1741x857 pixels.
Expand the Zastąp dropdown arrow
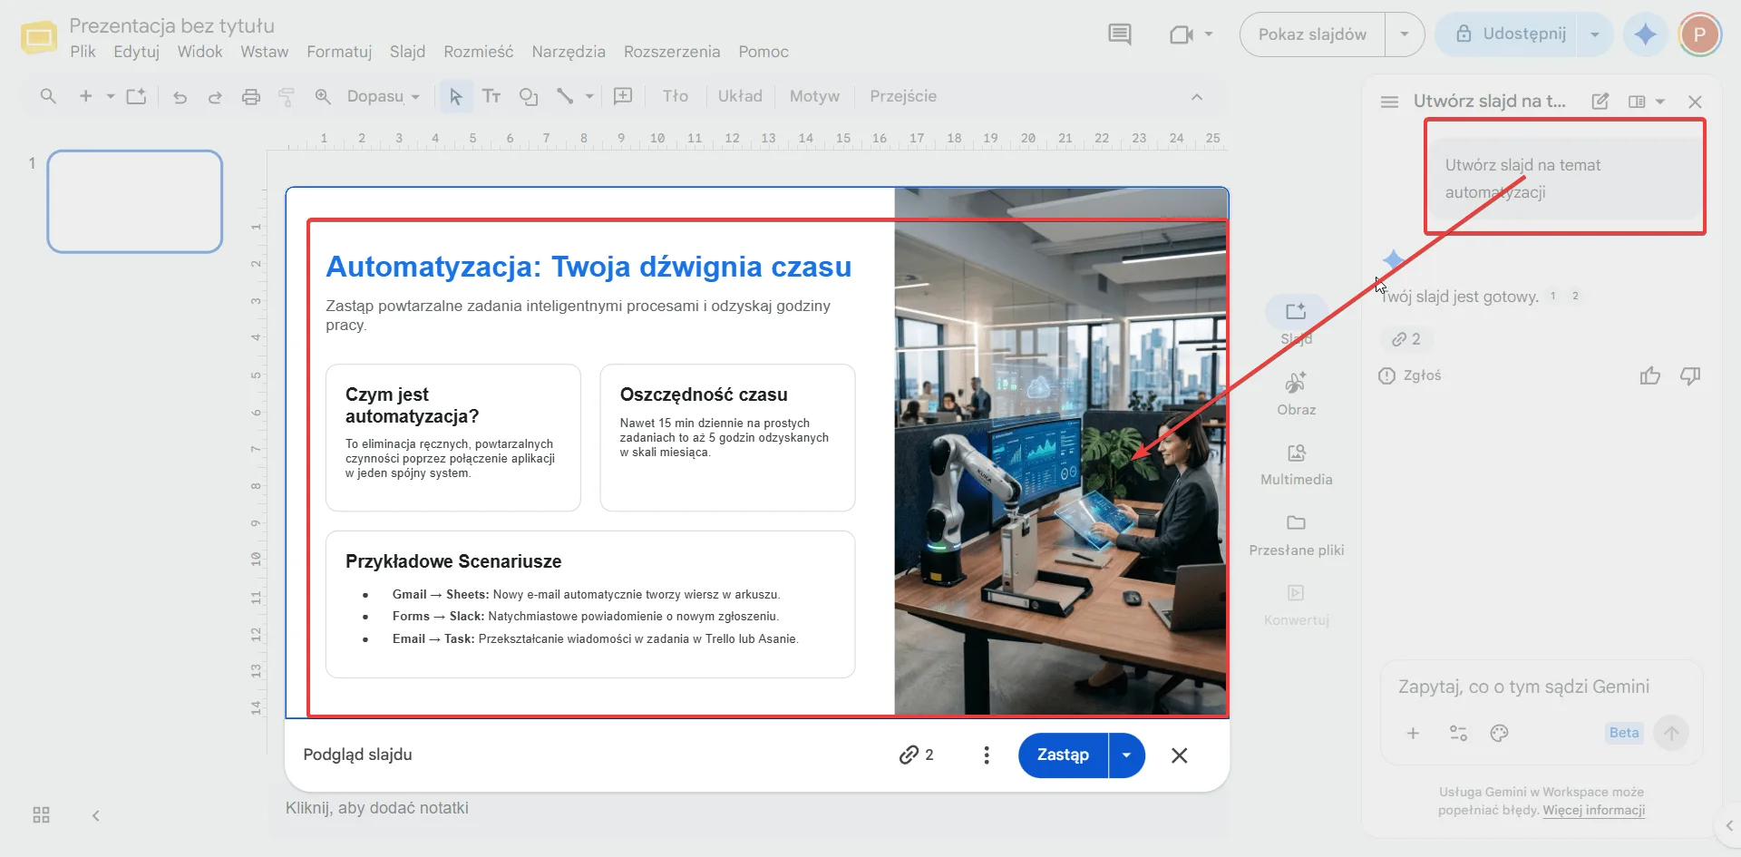(1127, 755)
